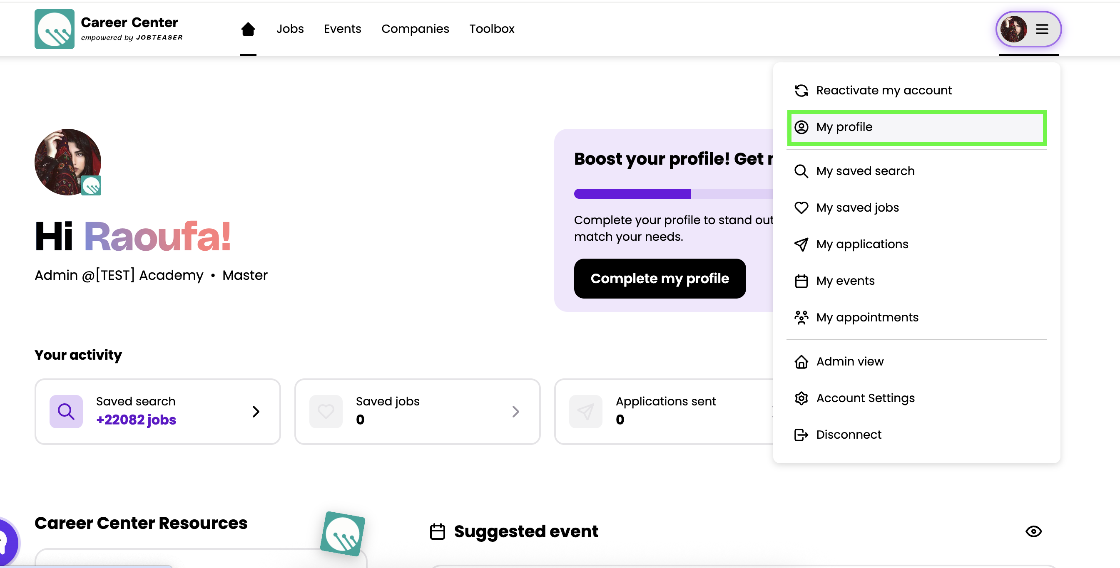Click the home icon in navigation bar
The width and height of the screenshot is (1120, 568).
248,29
